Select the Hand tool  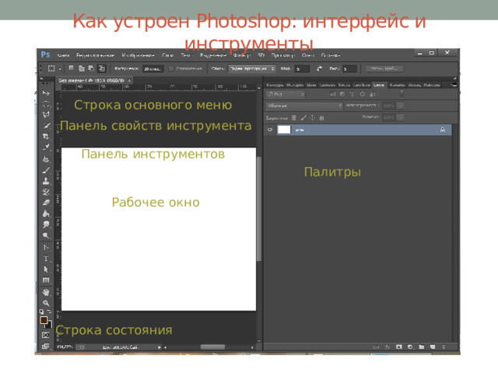click(x=47, y=292)
